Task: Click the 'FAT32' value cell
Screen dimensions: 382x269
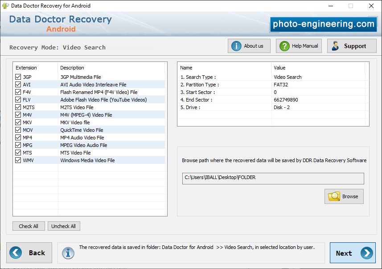Action: [x=281, y=85]
